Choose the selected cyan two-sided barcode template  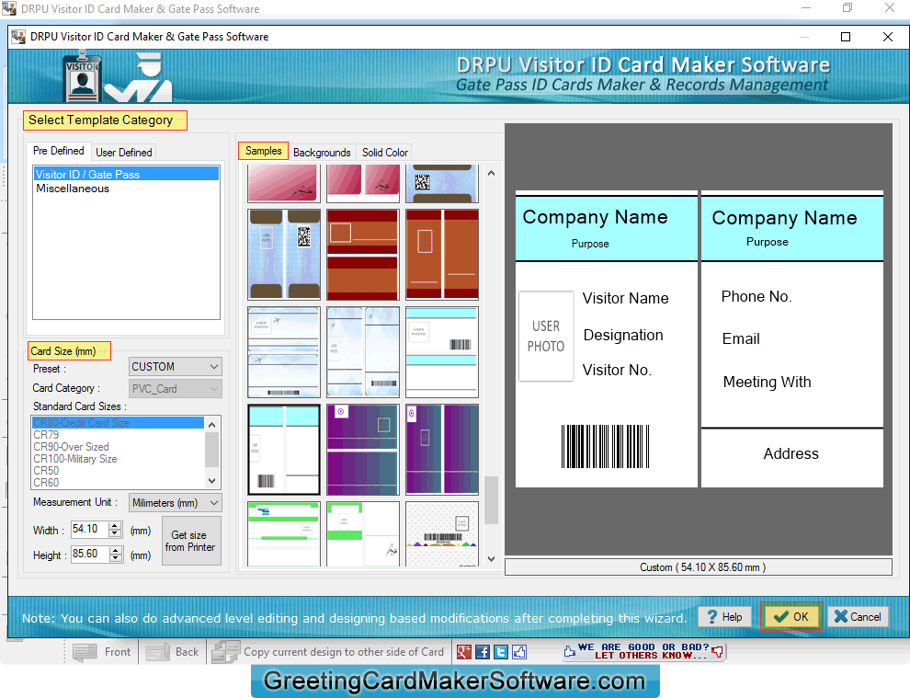tap(284, 450)
